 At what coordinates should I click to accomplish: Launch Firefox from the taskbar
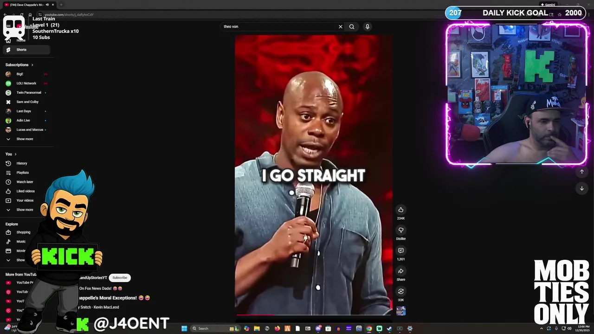pyautogui.click(x=277, y=328)
